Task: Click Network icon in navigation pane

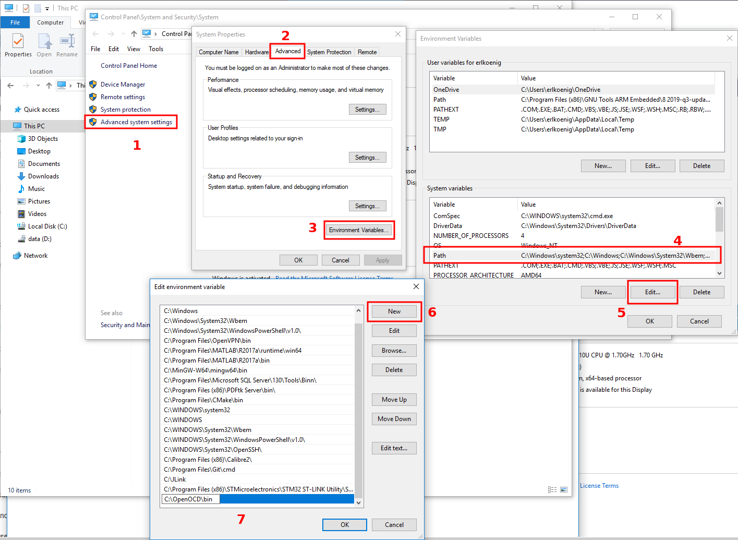Action: [17, 256]
